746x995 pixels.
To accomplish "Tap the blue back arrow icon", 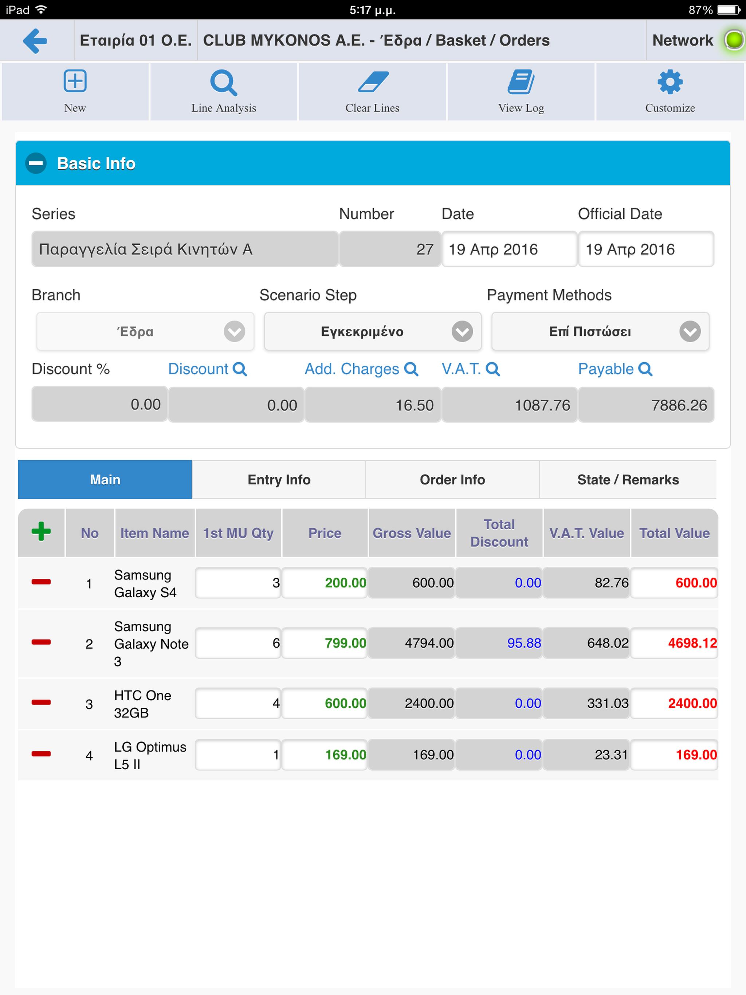I will click(x=35, y=40).
